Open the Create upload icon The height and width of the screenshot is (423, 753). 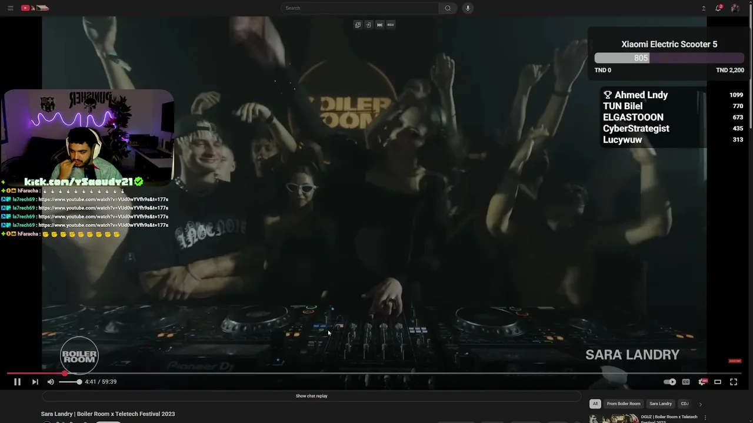[704, 8]
